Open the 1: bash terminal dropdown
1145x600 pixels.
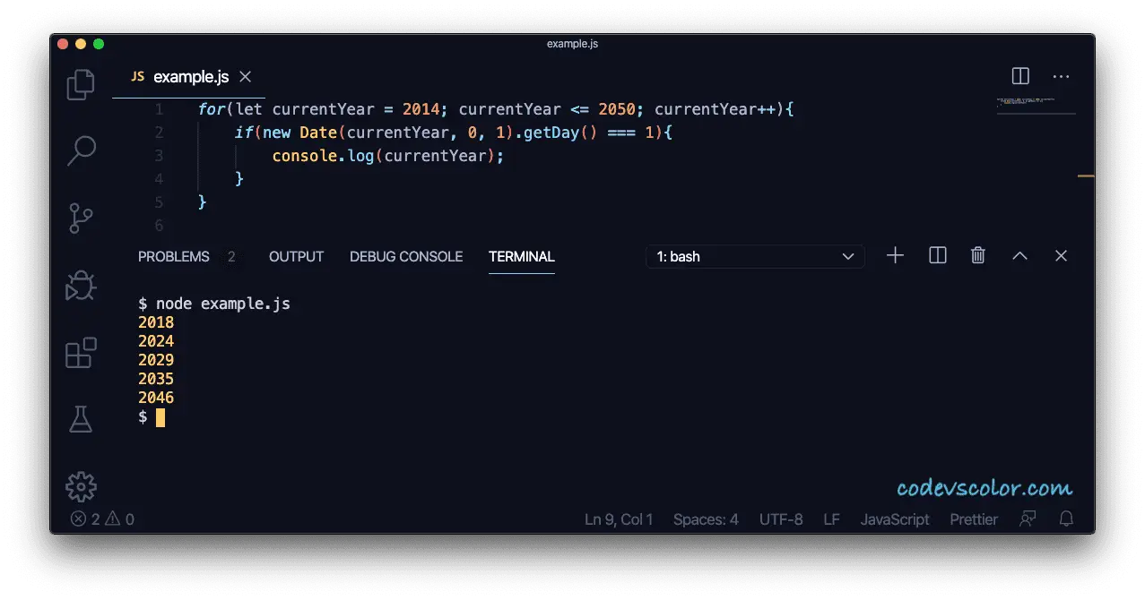point(755,257)
